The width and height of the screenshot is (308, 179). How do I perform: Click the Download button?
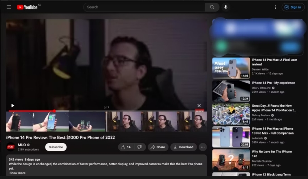tap(183, 147)
